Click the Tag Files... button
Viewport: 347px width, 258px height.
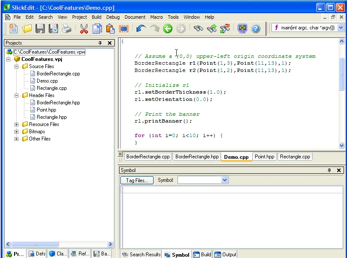coord(137,180)
